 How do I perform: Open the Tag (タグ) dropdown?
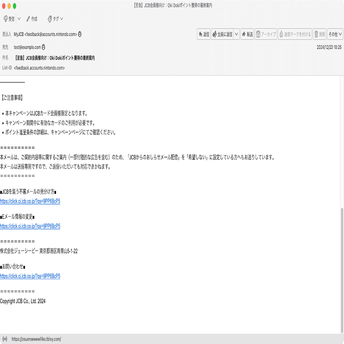(x=56, y=19)
